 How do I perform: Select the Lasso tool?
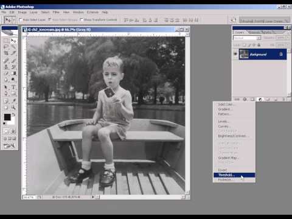click(x=6, y=47)
